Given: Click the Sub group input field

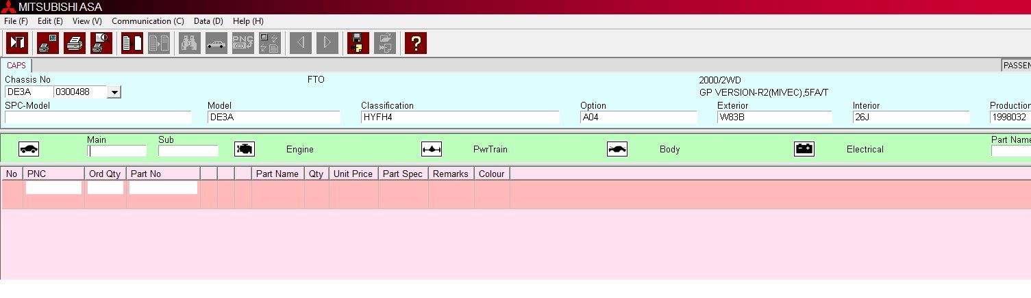Looking at the screenshot, I should tap(188, 151).
